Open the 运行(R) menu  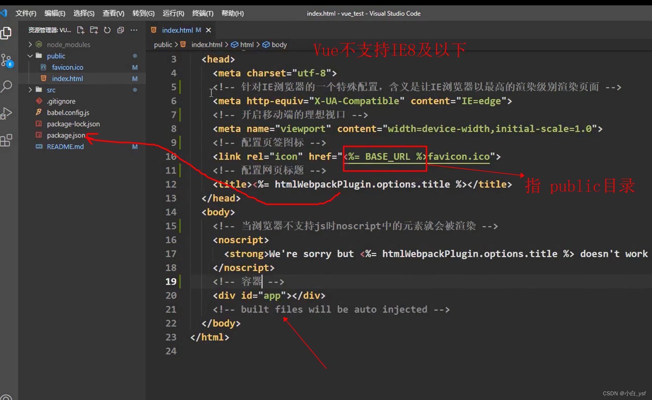coord(174,13)
